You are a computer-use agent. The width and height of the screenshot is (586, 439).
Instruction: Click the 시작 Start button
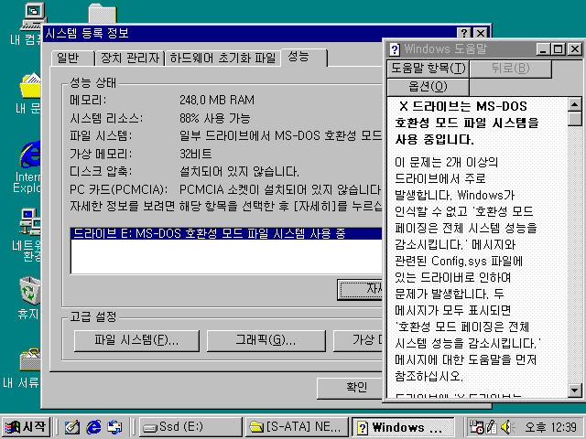[26, 427]
